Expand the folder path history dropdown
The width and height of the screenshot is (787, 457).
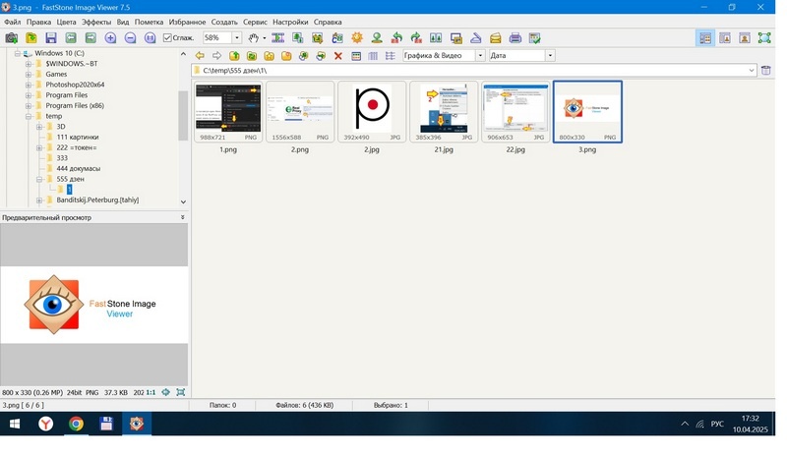tap(752, 70)
